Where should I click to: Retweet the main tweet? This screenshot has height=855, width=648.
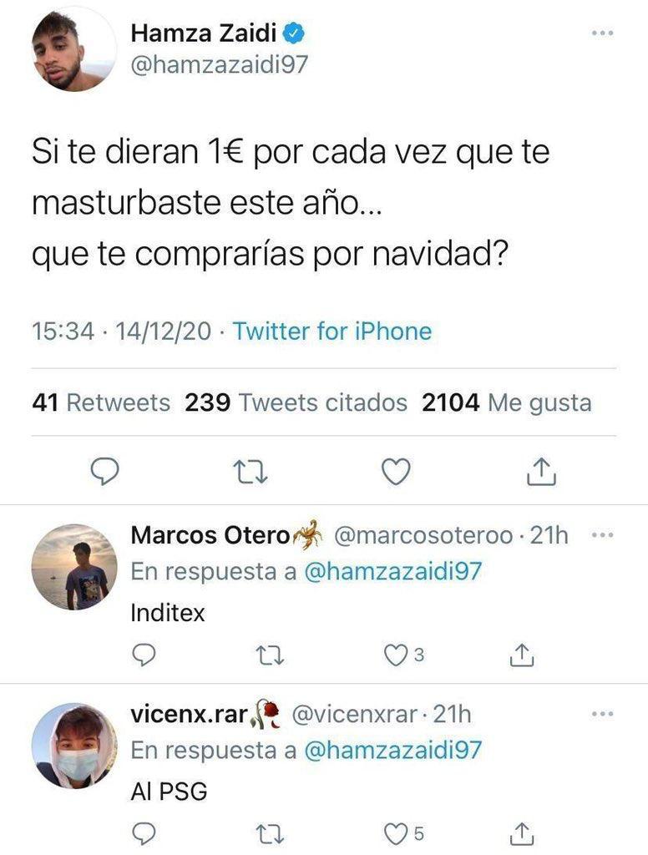click(251, 473)
